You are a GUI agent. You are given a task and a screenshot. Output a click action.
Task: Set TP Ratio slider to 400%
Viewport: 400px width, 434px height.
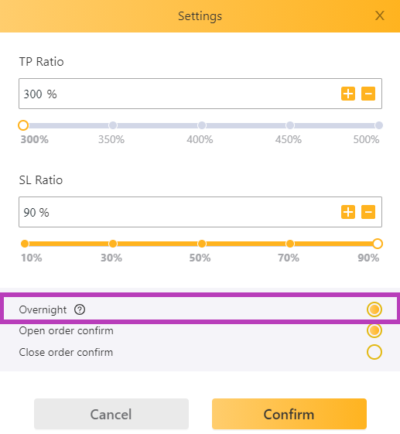click(x=202, y=125)
